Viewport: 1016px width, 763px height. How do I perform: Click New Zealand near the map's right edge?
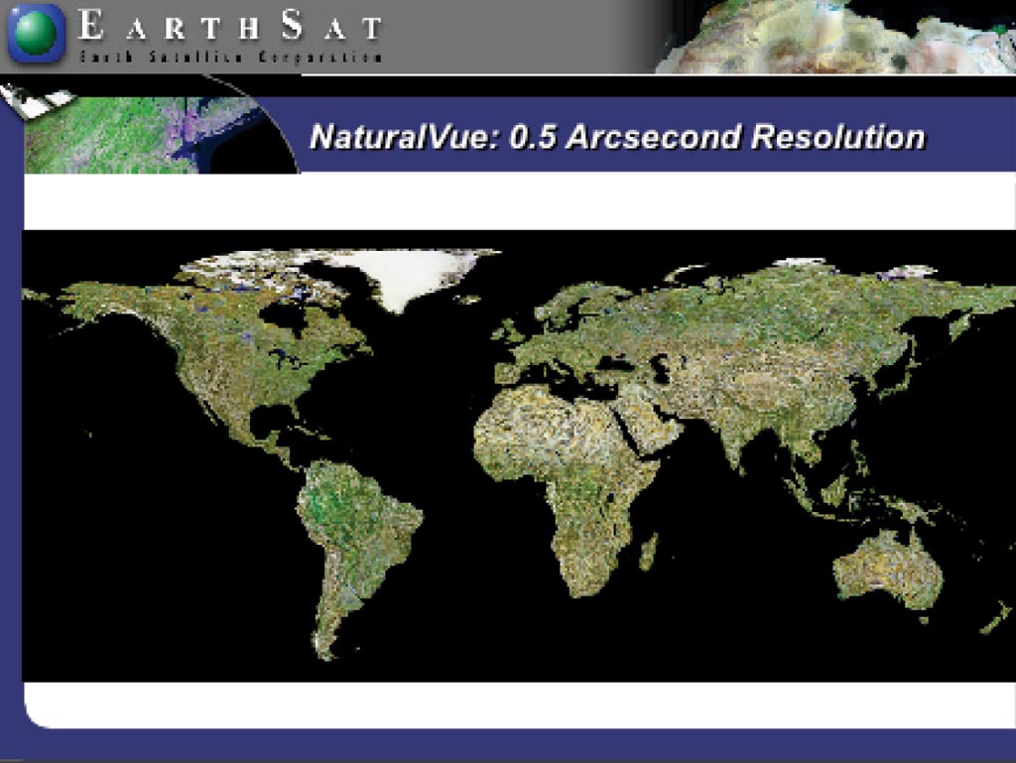[994, 618]
